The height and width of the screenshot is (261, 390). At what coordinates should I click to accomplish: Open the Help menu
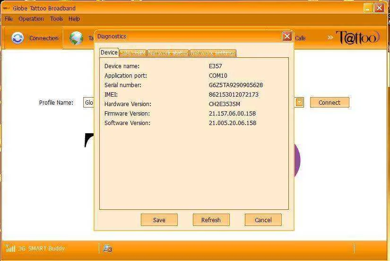74,19
